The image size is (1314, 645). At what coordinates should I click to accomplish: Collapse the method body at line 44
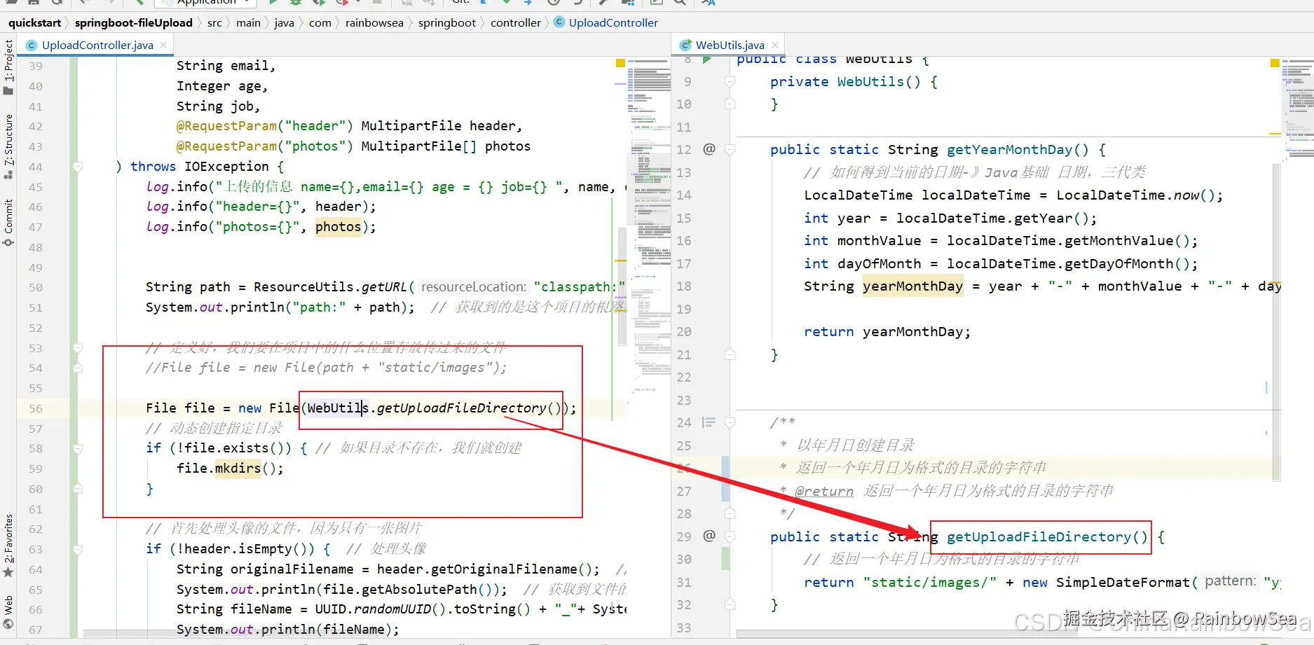tap(78, 167)
